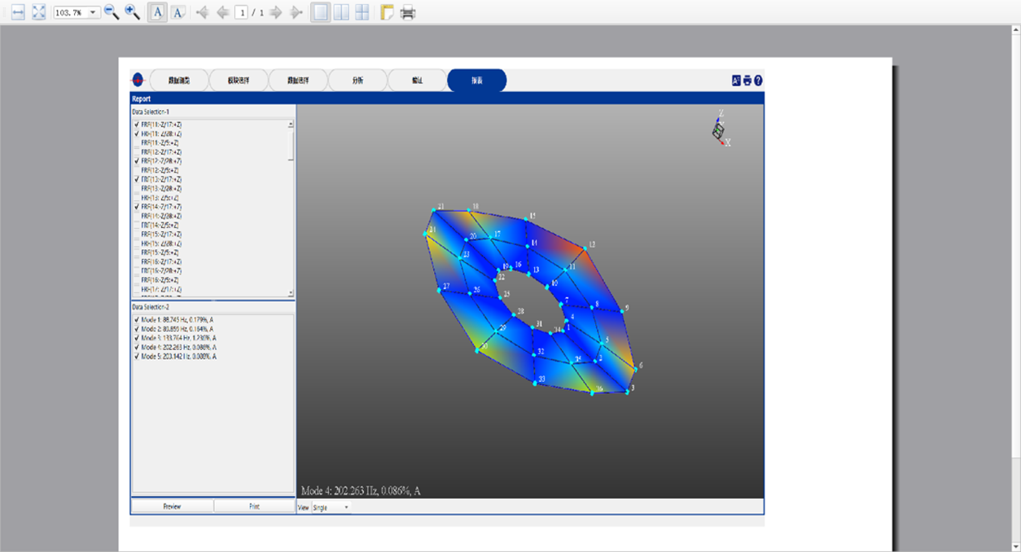
Task: Click the fit whole page icon
Action: (38, 12)
